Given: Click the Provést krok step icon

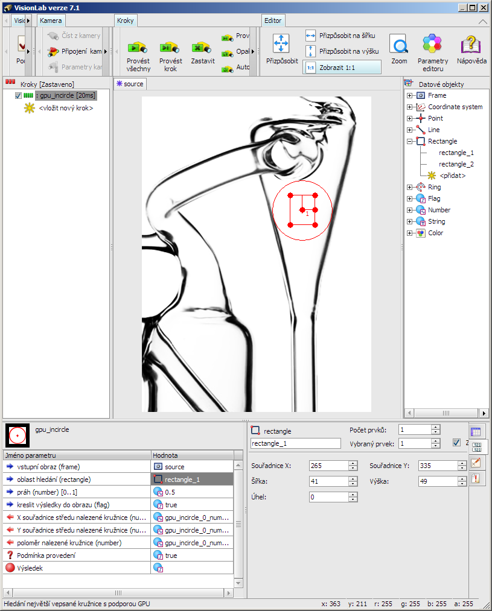Looking at the screenshot, I should coord(170,48).
